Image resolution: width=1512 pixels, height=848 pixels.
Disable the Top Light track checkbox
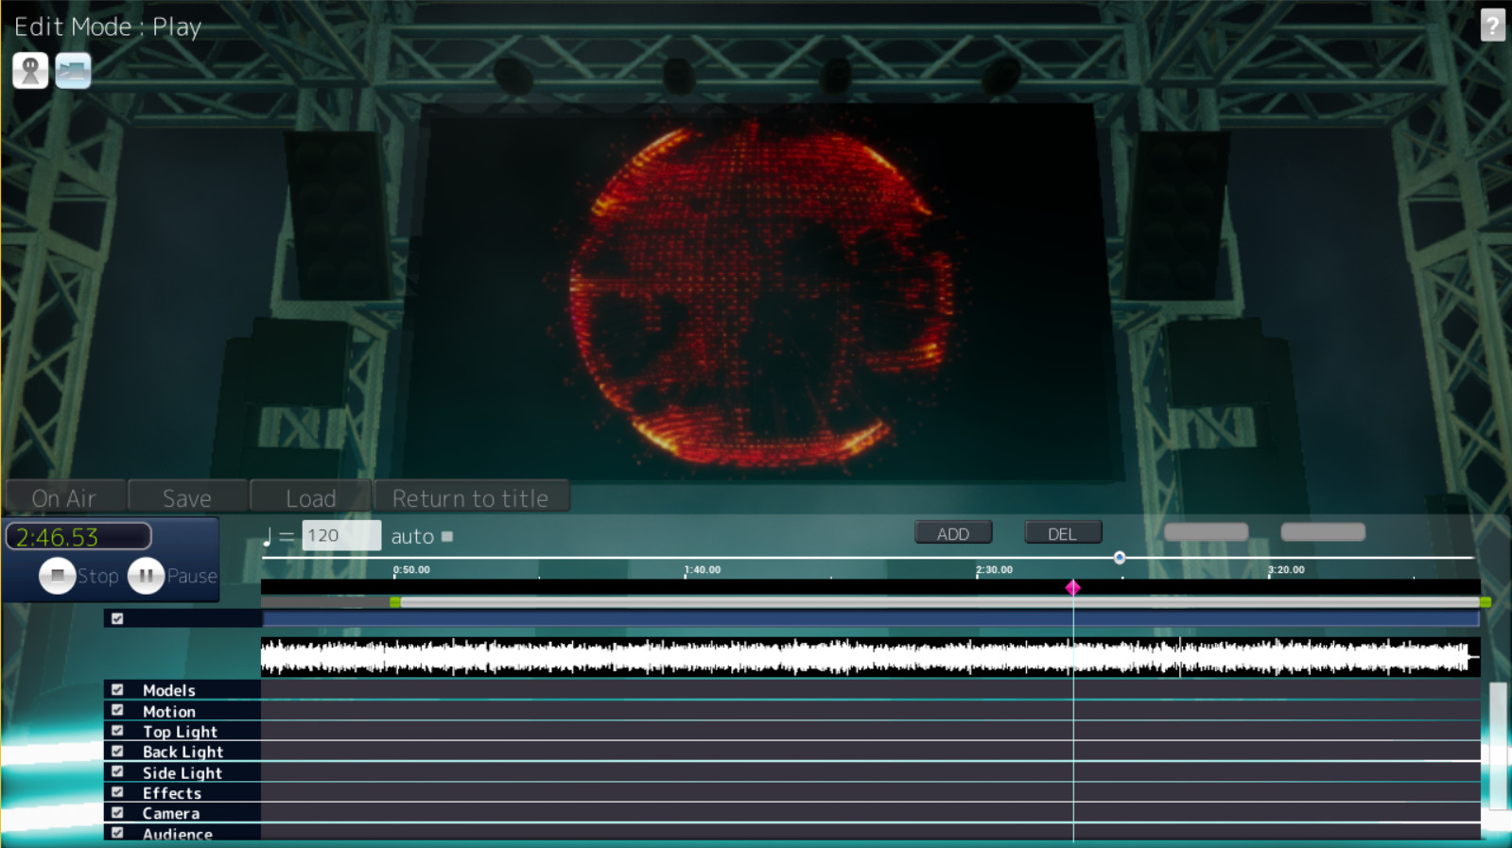(117, 731)
